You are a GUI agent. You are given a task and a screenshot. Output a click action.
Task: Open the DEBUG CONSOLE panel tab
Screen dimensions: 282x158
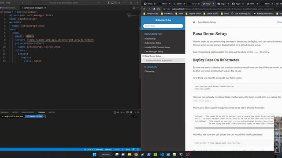(28, 112)
